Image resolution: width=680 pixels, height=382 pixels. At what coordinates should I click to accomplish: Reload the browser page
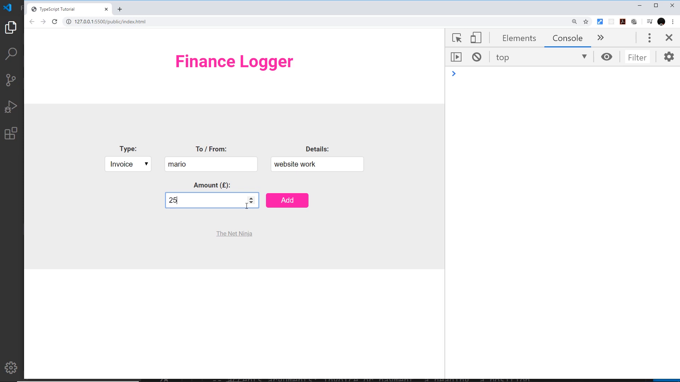(x=55, y=22)
